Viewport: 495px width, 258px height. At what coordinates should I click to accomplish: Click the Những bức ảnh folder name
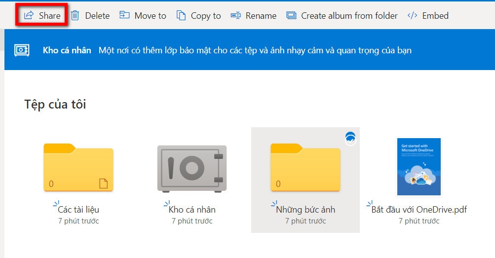tap(305, 210)
